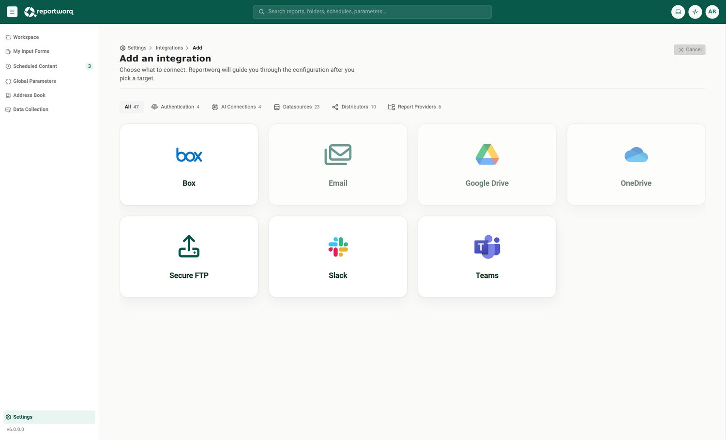Select the Box card label

(x=189, y=183)
